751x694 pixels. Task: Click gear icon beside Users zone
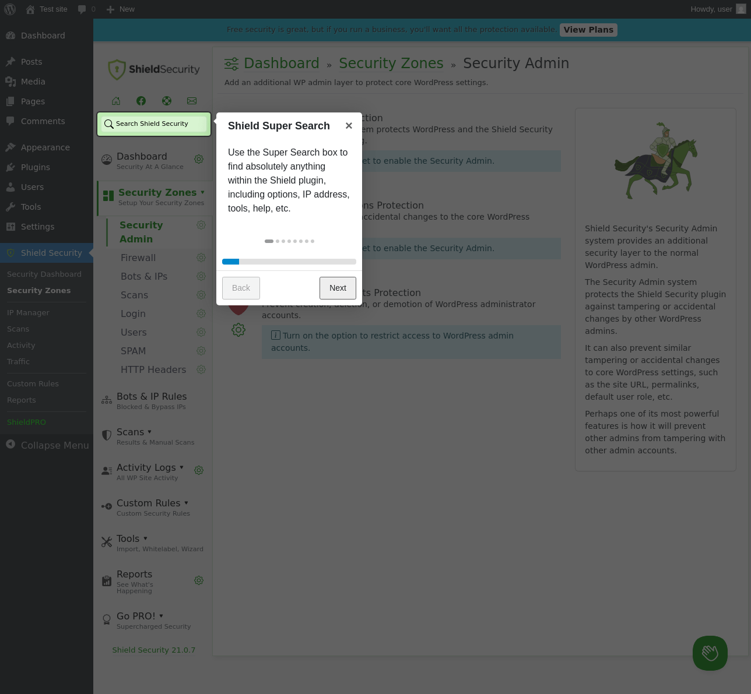click(201, 332)
